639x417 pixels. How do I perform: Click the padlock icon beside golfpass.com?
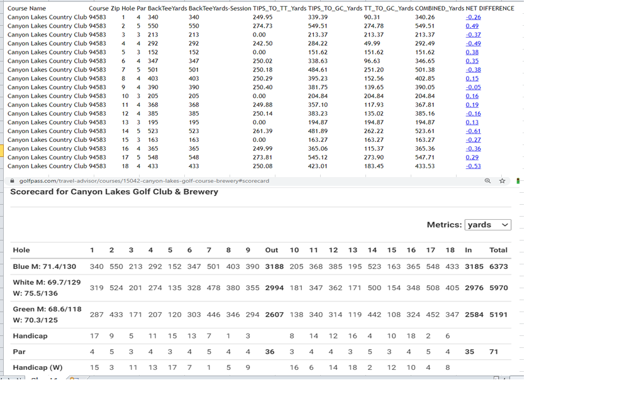tap(12, 181)
